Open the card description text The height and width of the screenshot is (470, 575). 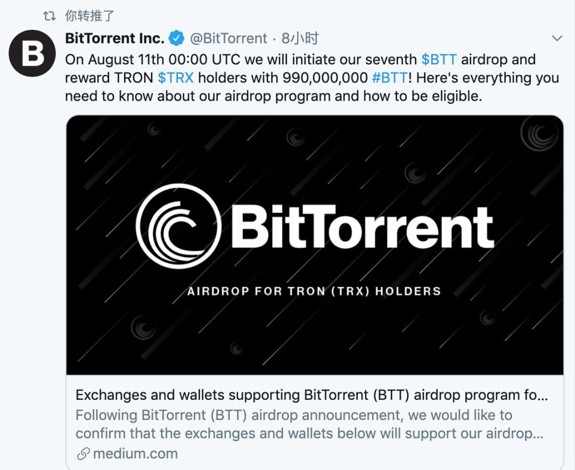tap(309, 424)
